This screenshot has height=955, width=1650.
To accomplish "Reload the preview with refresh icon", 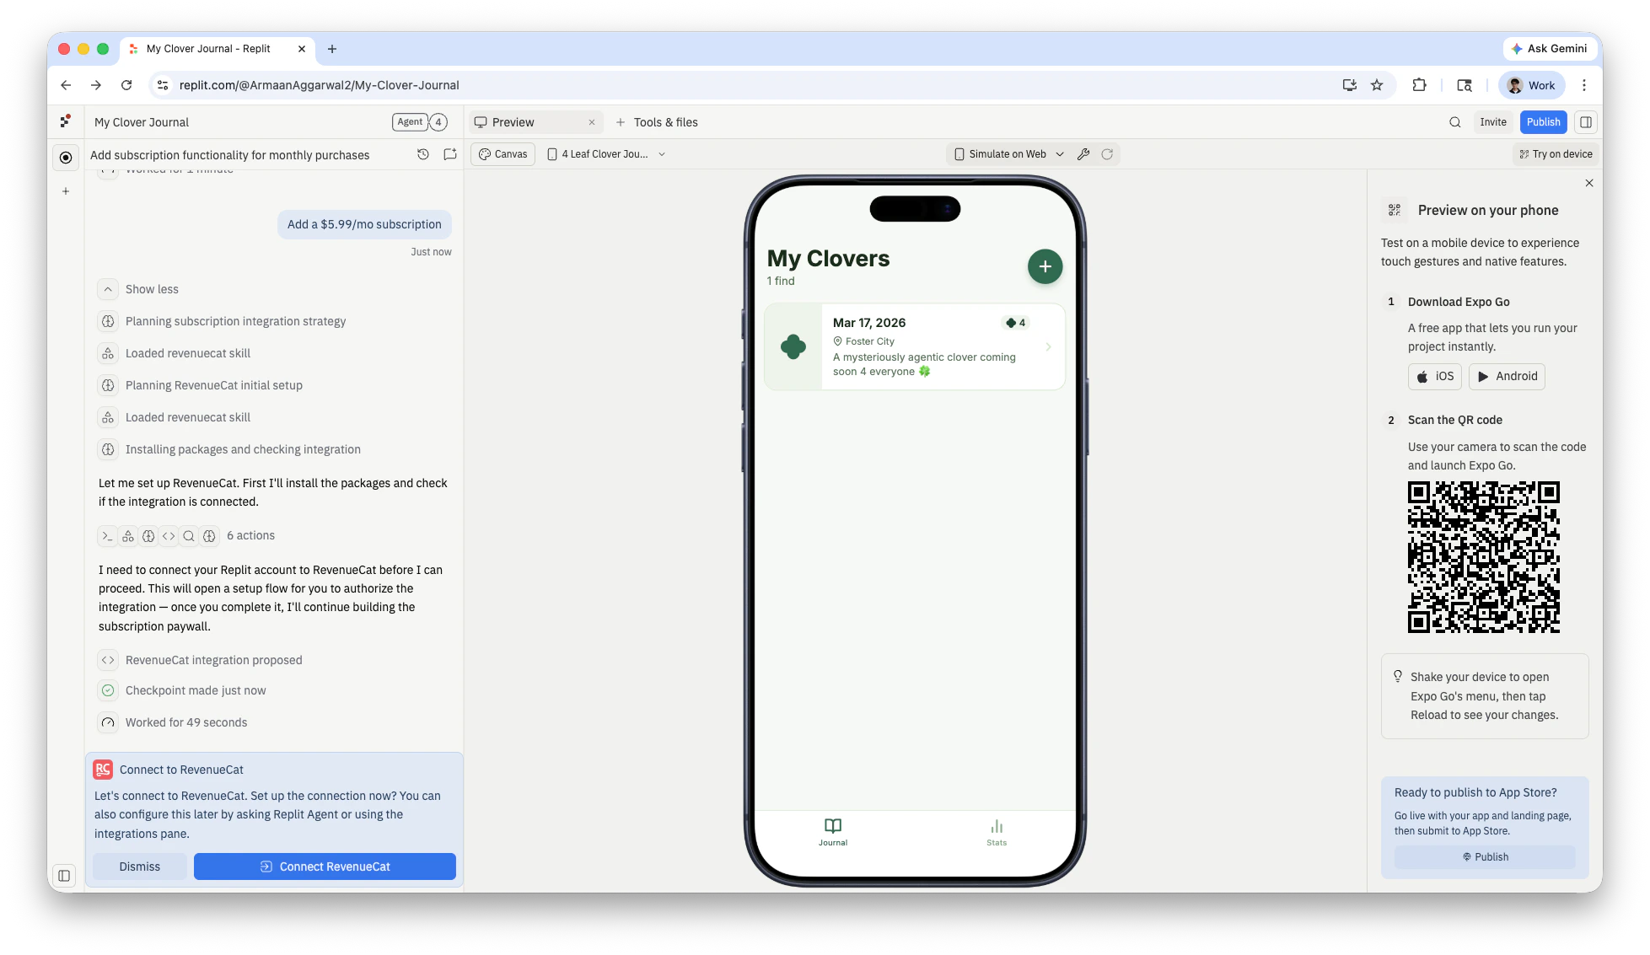I will 1107,154.
